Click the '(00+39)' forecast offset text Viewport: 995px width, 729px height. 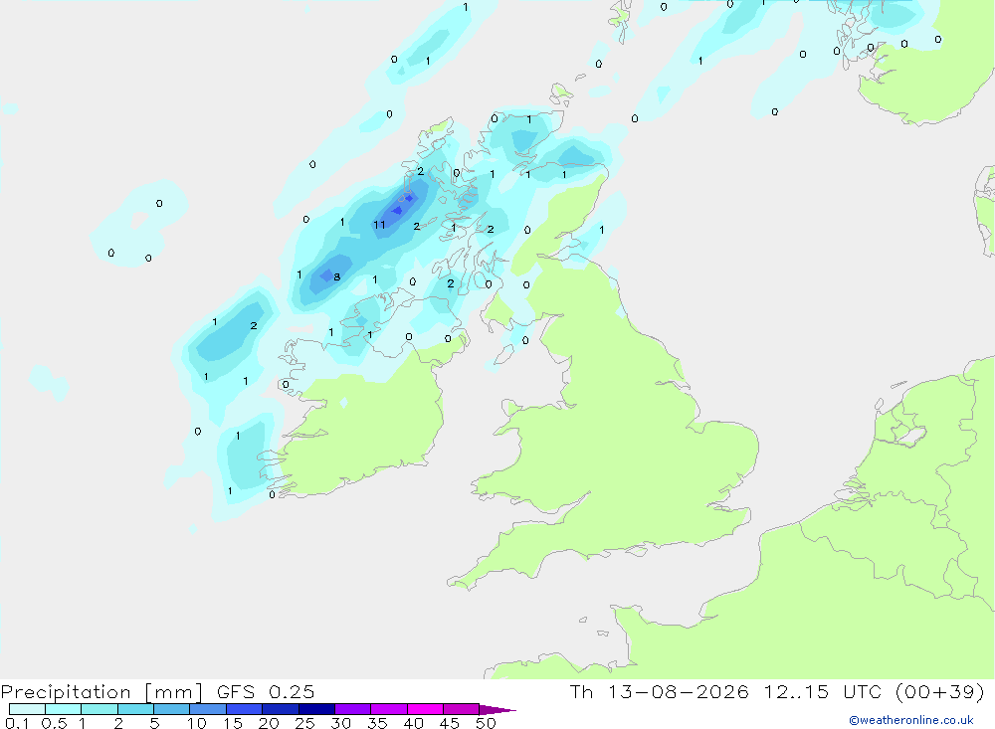point(940,692)
